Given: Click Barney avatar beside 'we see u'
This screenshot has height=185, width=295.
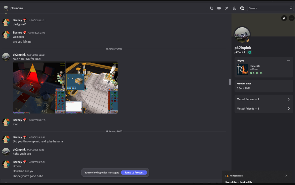Looking at the screenshot, I should pyautogui.click(x=6, y=35).
